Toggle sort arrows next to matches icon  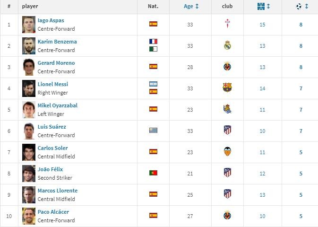click(268, 6)
